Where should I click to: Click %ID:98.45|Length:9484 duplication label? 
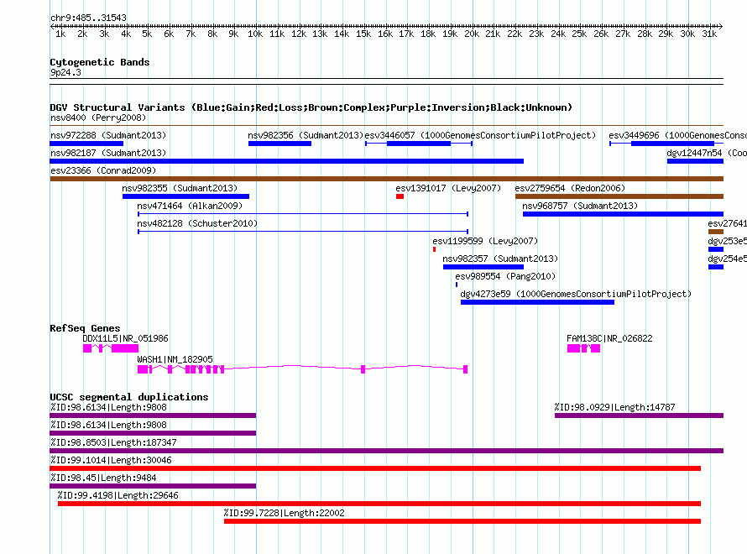(103, 478)
